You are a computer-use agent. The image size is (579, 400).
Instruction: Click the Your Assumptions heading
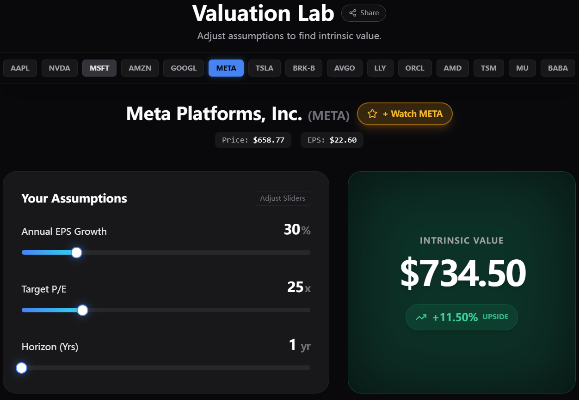74,198
